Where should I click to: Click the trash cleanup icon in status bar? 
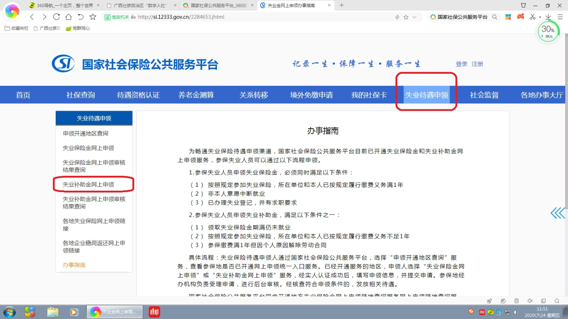[x=516, y=301]
